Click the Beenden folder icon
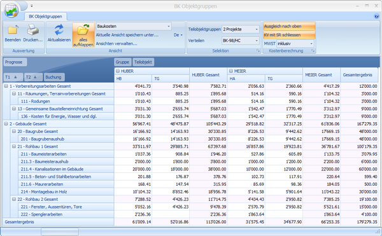 coord(13,30)
